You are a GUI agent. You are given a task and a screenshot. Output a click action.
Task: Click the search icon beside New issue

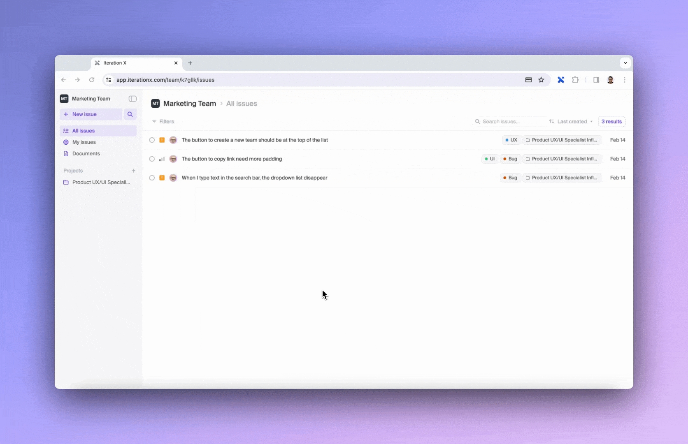click(130, 114)
